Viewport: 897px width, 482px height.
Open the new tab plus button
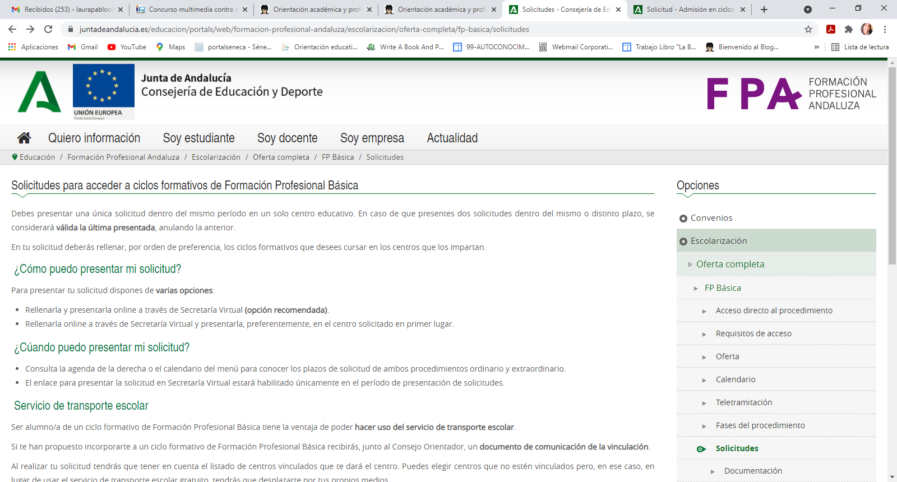click(x=764, y=10)
